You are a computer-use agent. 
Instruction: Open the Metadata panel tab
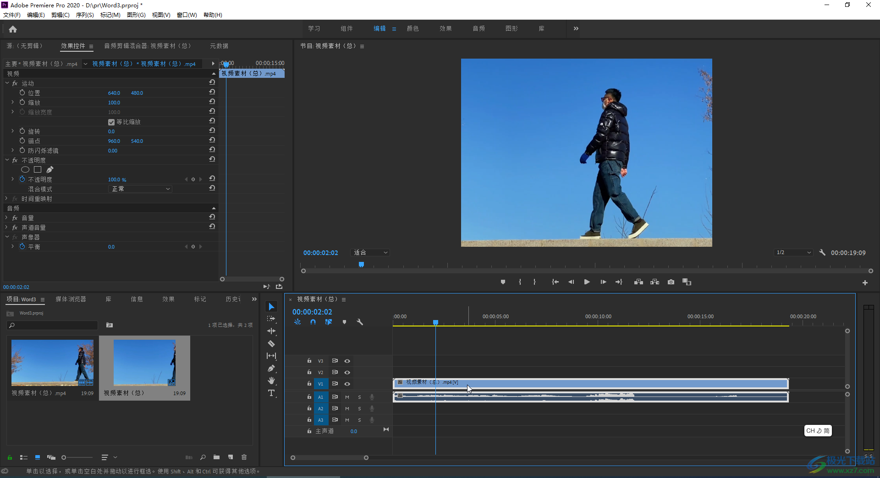(219, 46)
